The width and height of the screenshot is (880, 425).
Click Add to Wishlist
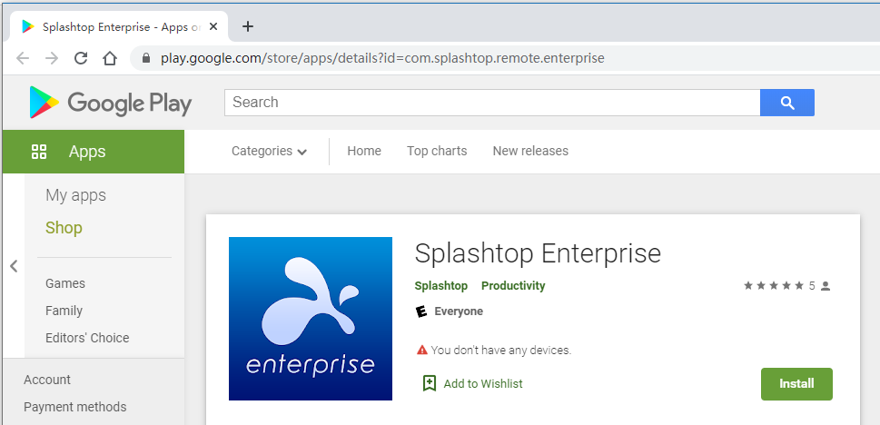pos(482,383)
